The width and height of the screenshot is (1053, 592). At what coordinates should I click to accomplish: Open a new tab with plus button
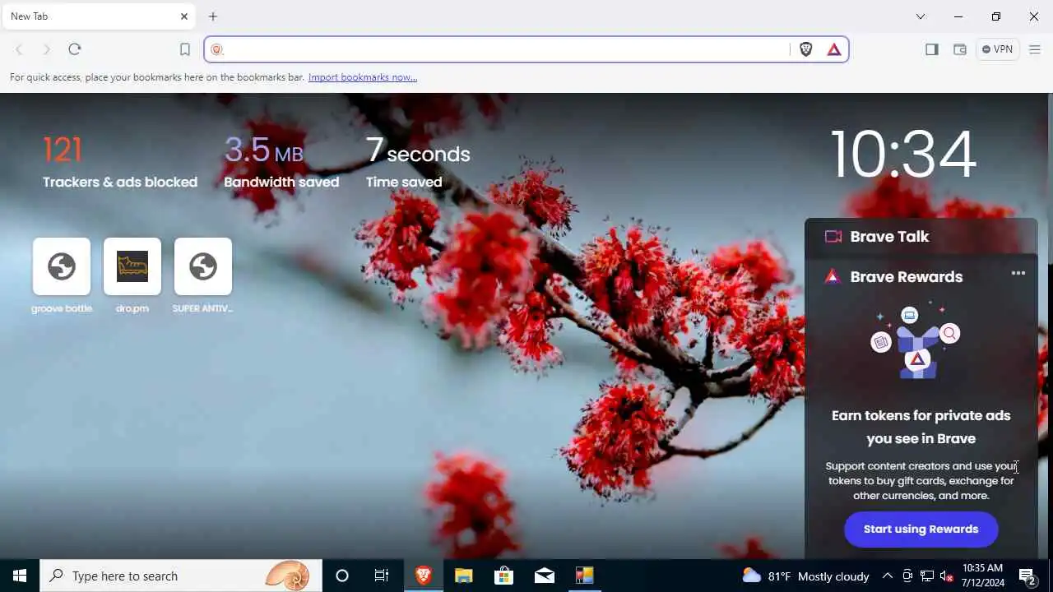(213, 16)
